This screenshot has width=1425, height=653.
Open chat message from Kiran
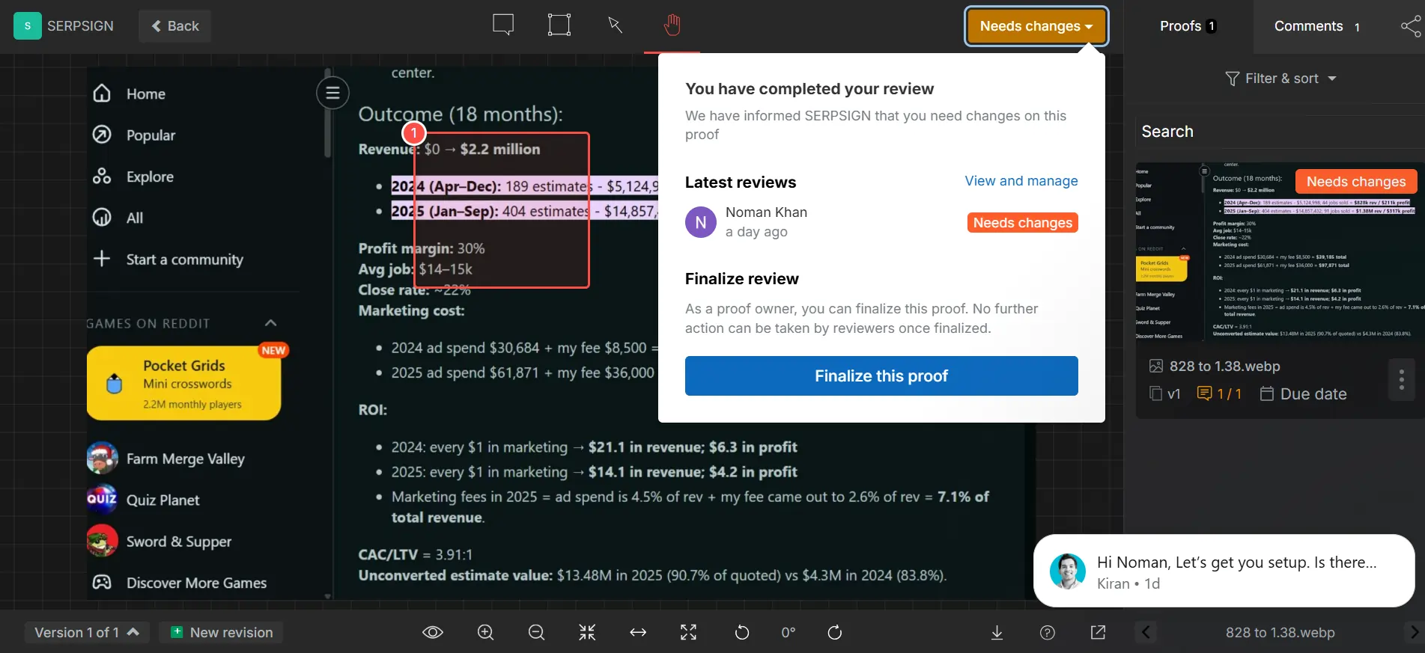click(x=1224, y=571)
